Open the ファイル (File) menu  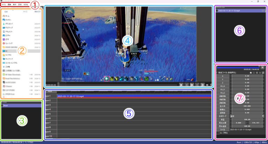[3, 5]
